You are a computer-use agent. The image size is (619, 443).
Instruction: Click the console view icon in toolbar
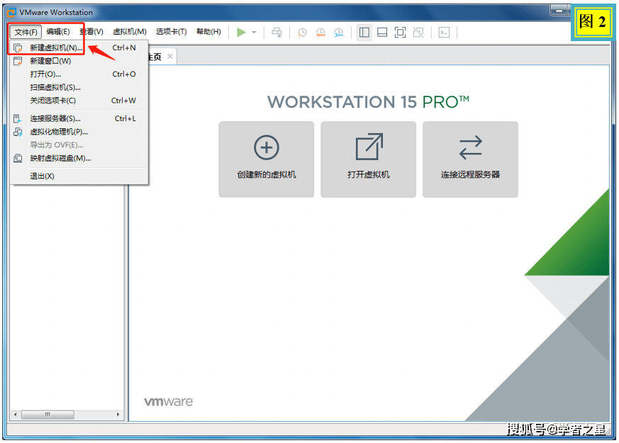tap(444, 32)
